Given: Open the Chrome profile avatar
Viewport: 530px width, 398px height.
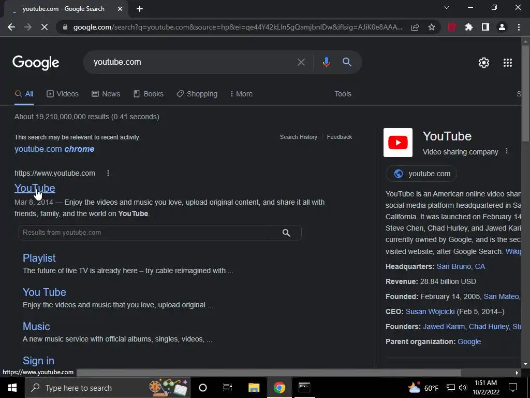Looking at the screenshot, I should click(502, 27).
